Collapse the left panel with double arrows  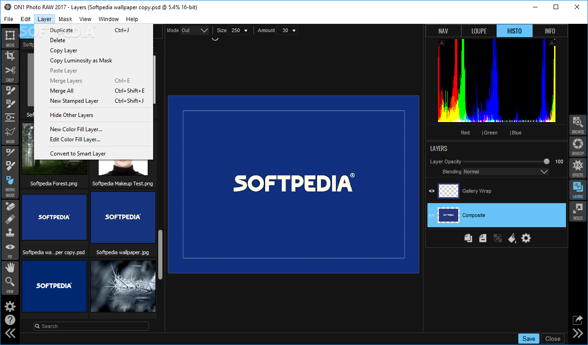pos(10,334)
